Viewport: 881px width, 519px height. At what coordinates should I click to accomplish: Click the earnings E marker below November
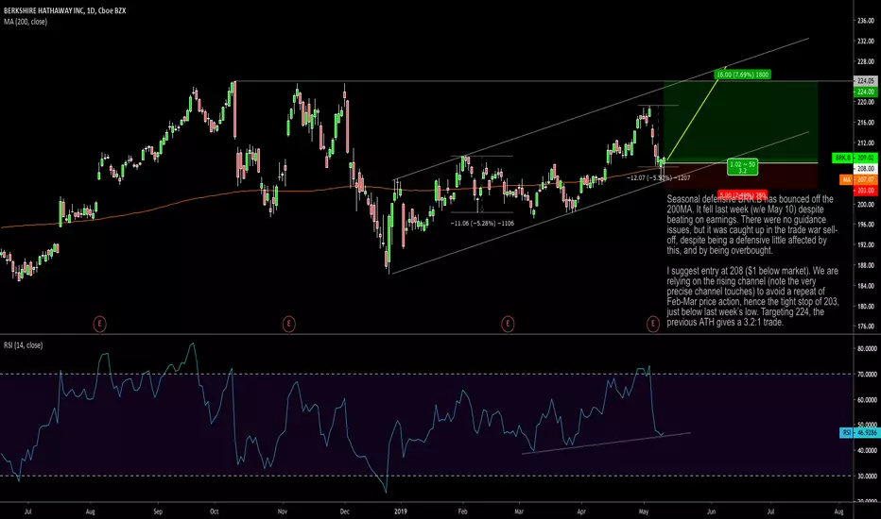(289, 324)
